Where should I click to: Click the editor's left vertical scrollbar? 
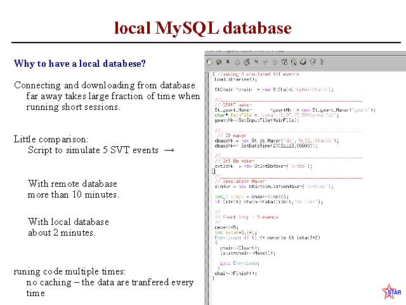coord(207,188)
